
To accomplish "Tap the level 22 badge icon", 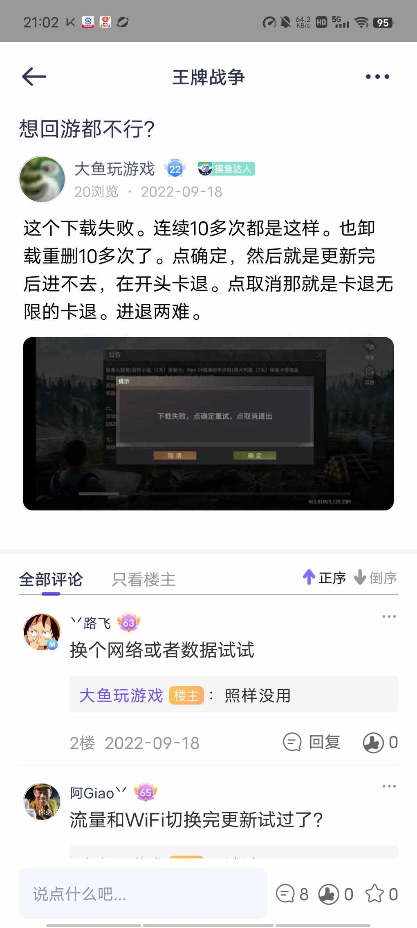I will tap(175, 168).
